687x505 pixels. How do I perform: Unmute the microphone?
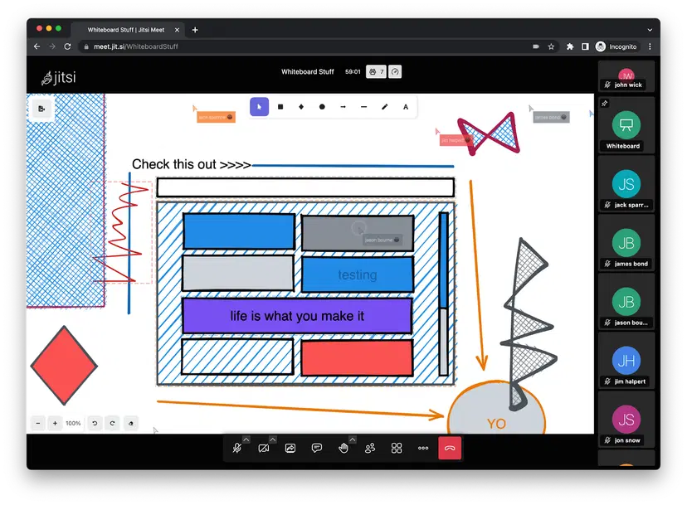238,448
